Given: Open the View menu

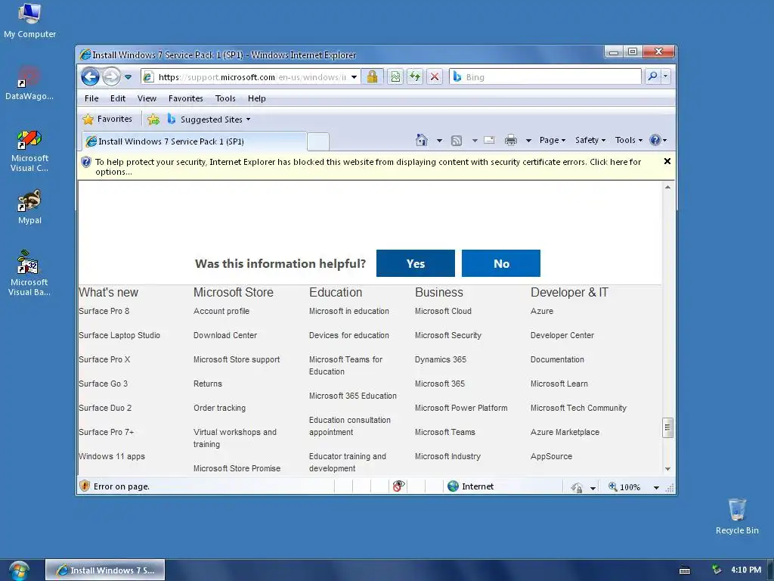Looking at the screenshot, I should tap(147, 98).
